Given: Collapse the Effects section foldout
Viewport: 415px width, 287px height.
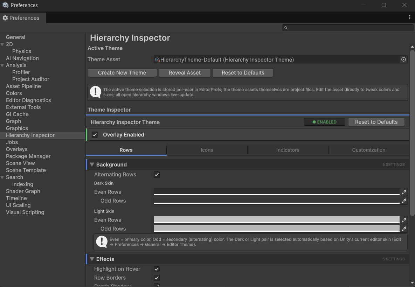Looking at the screenshot, I should [92, 259].
